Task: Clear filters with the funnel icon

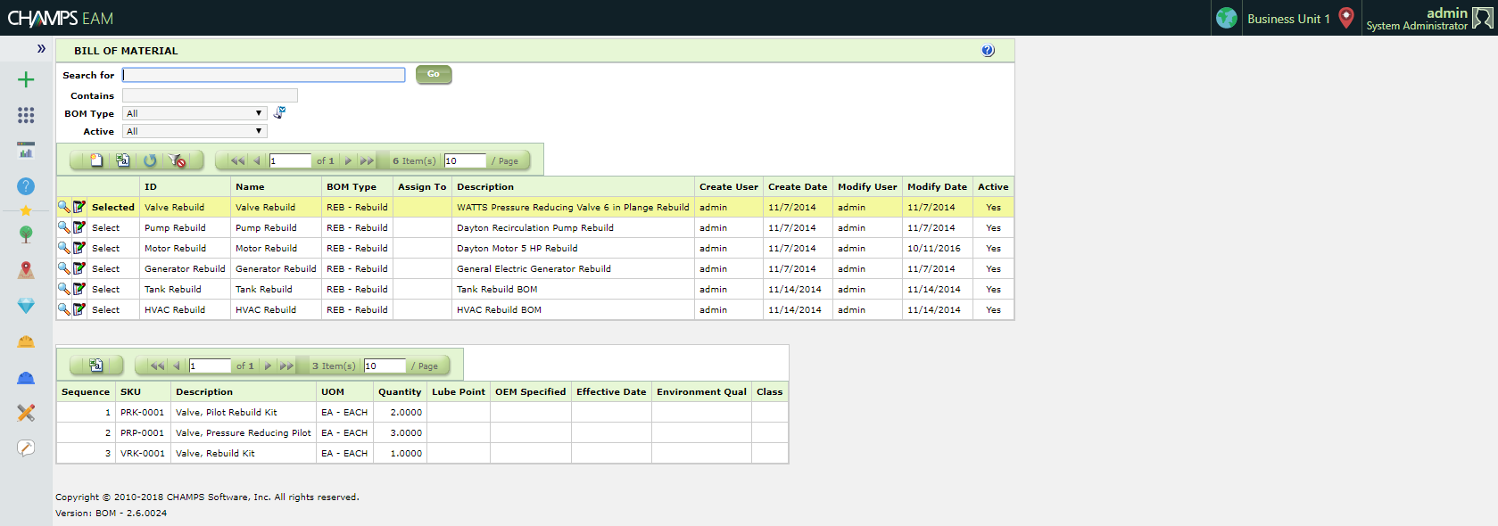Action: [x=178, y=160]
